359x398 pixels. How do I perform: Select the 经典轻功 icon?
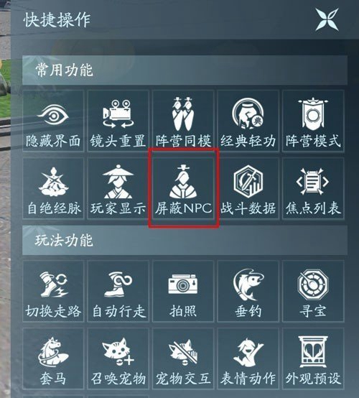[x=248, y=121]
